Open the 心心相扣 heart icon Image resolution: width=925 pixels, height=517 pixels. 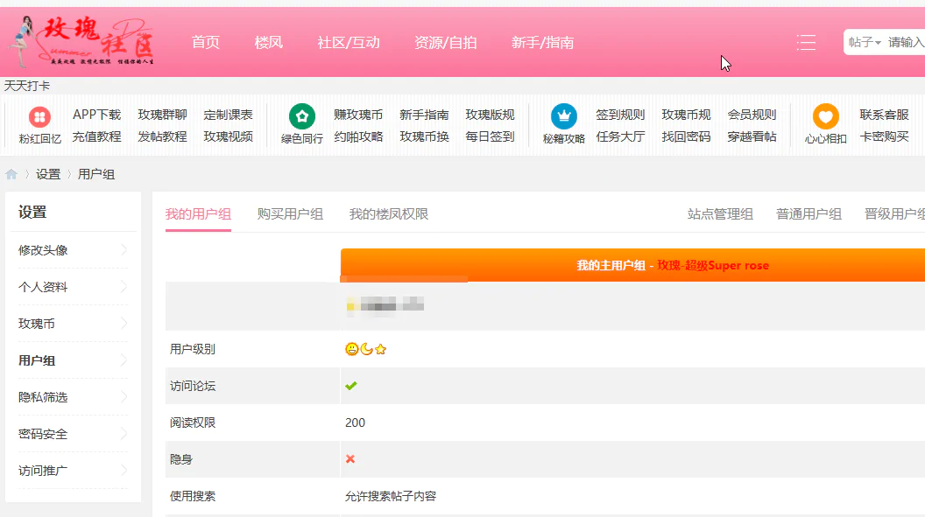point(825,116)
